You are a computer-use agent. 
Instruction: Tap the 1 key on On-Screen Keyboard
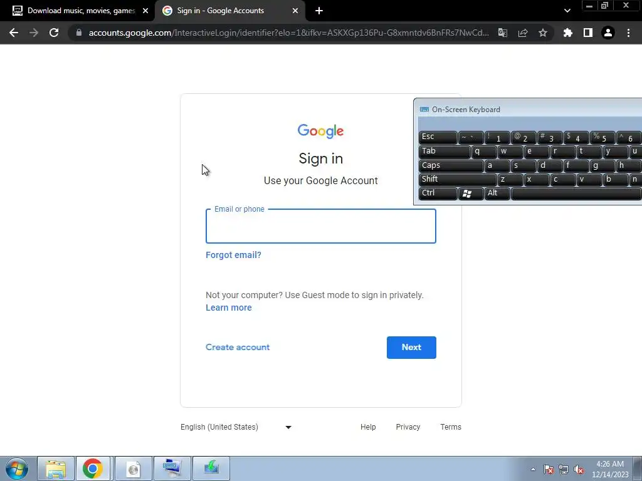click(x=497, y=137)
